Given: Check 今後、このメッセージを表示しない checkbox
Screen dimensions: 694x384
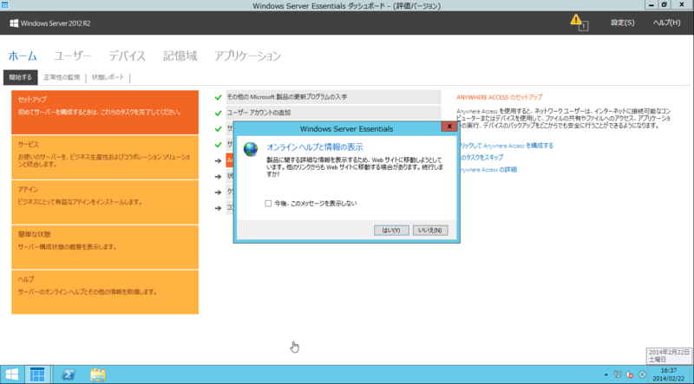Looking at the screenshot, I should click(x=268, y=204).
